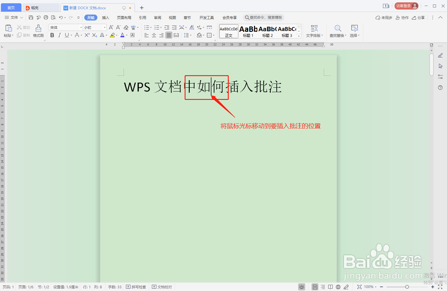Click the selection arrow in right sidebar

tap(440, 66)
